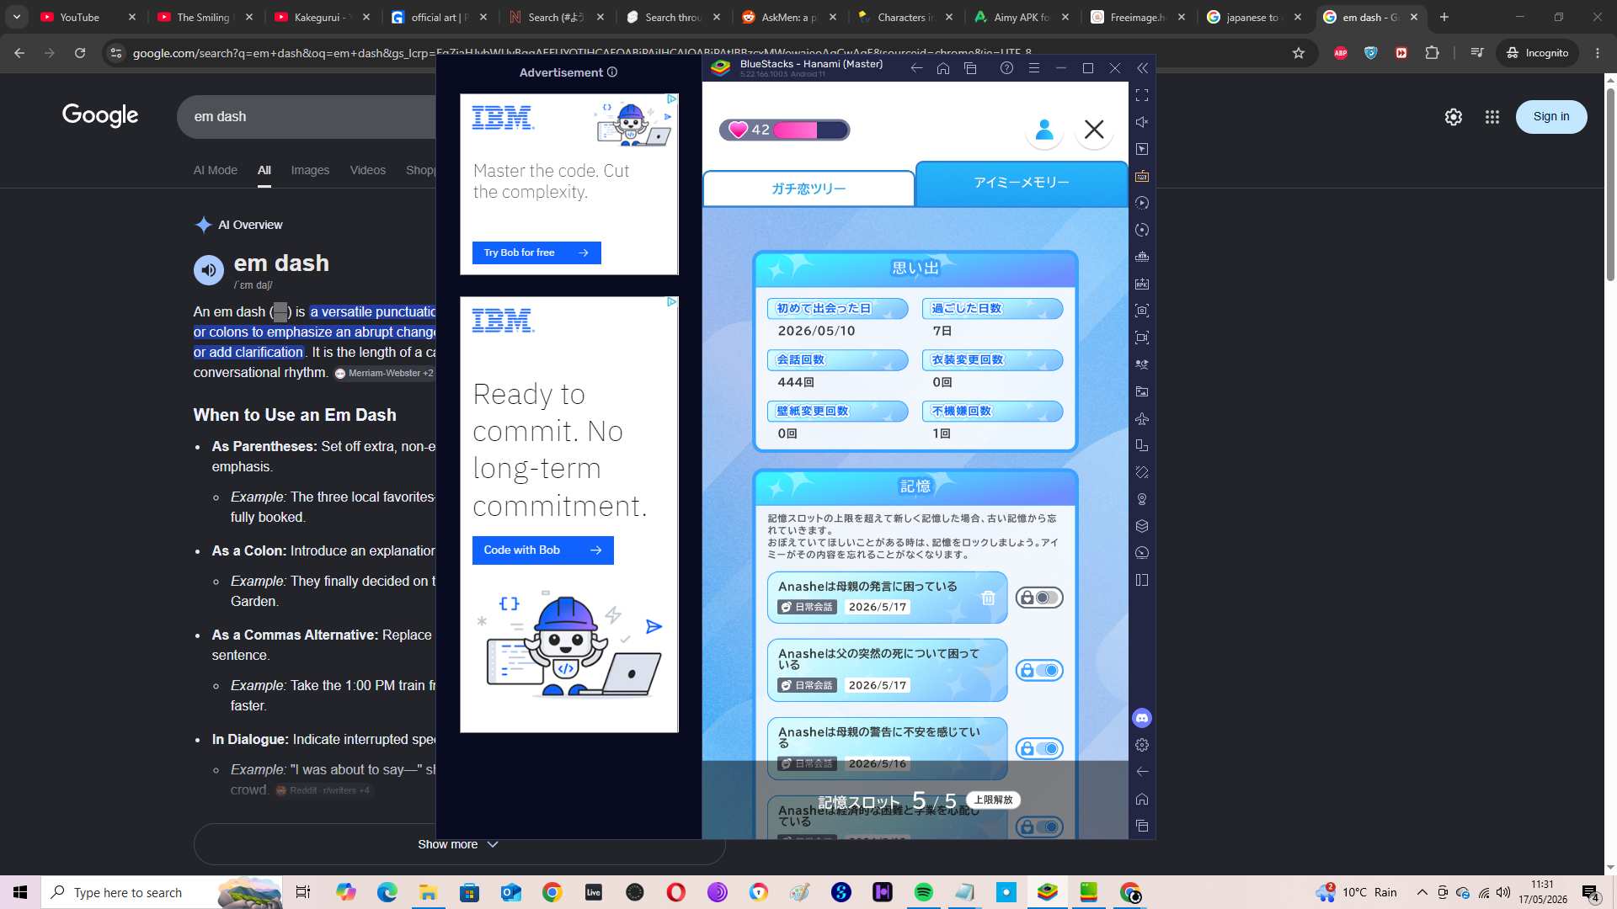Open BlueStacks hamburger menu
The image size is (1617, 909).
click(x=1034, y=68)
